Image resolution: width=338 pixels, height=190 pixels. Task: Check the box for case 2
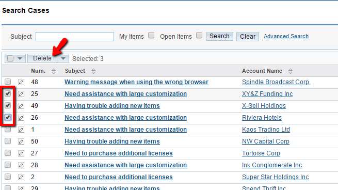pyautogui.click(x=8, y=177)
